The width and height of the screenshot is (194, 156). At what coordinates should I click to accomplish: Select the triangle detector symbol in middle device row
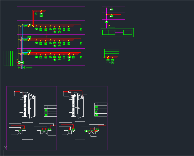[50, 43]
